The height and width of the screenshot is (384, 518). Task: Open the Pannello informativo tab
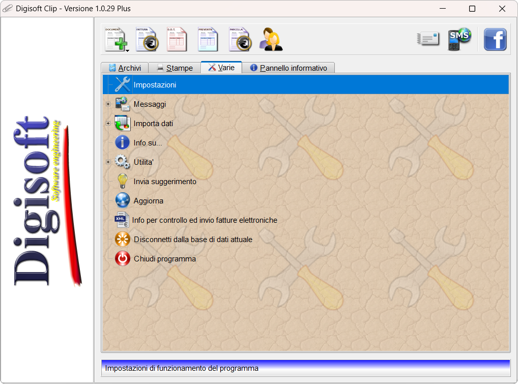point(289,68)
